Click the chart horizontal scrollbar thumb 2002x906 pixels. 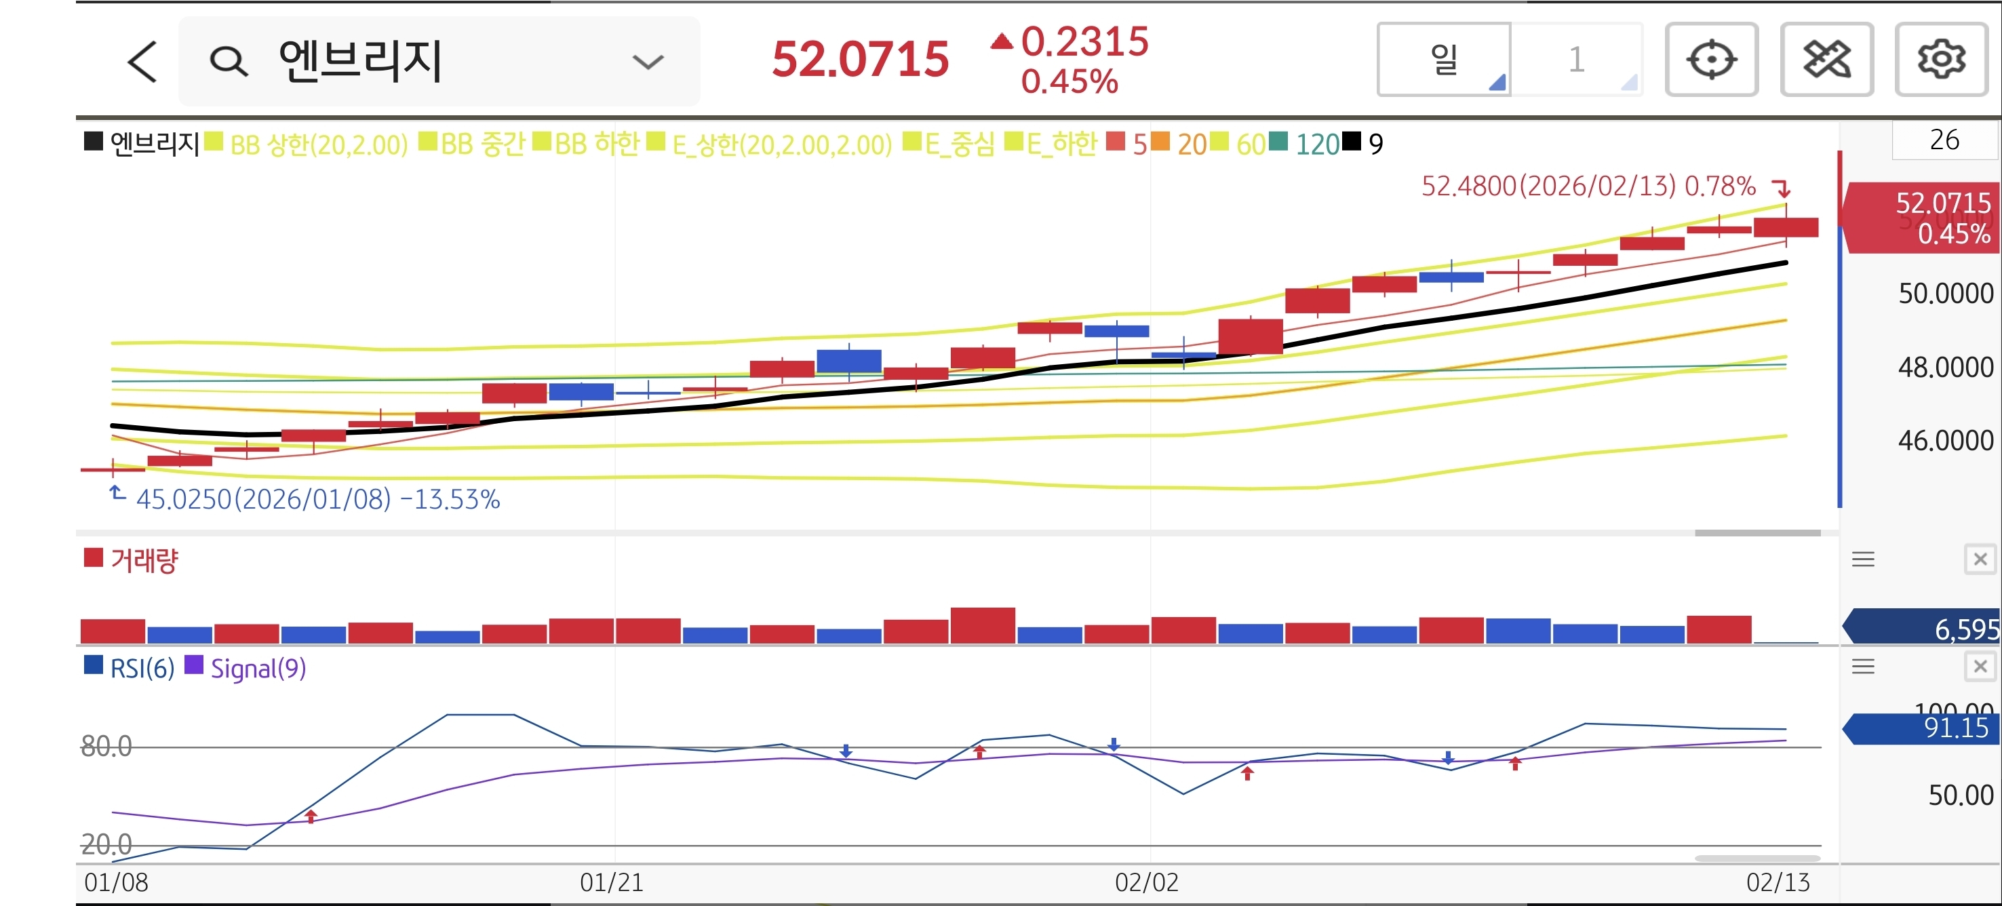point(1757,533)
